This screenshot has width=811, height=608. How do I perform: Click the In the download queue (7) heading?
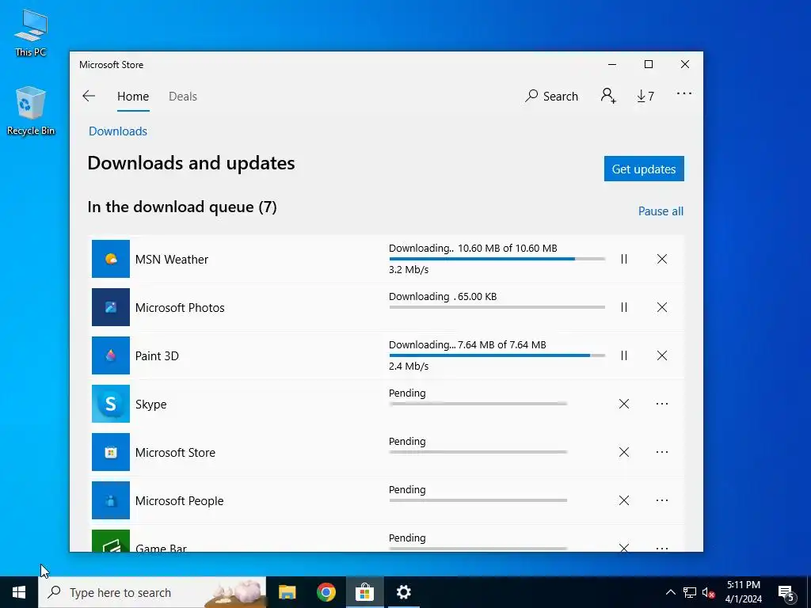point(182,207)
